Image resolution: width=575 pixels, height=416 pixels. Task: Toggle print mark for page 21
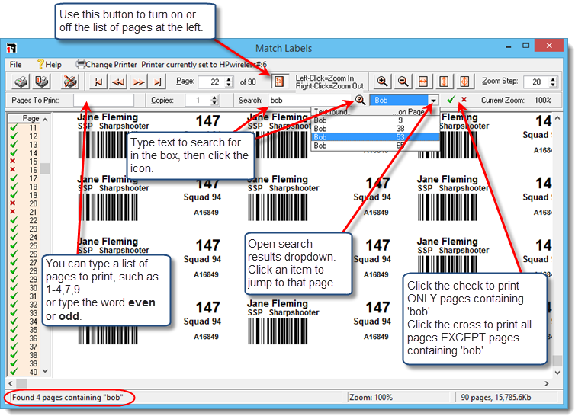[x=13, y=212]
